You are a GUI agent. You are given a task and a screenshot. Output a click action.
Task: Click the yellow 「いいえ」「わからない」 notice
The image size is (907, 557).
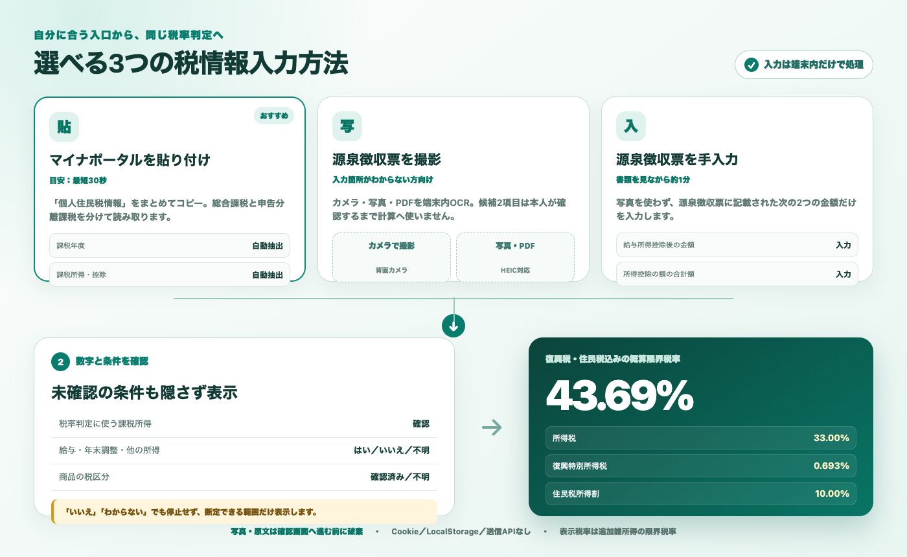click(244, 512)
